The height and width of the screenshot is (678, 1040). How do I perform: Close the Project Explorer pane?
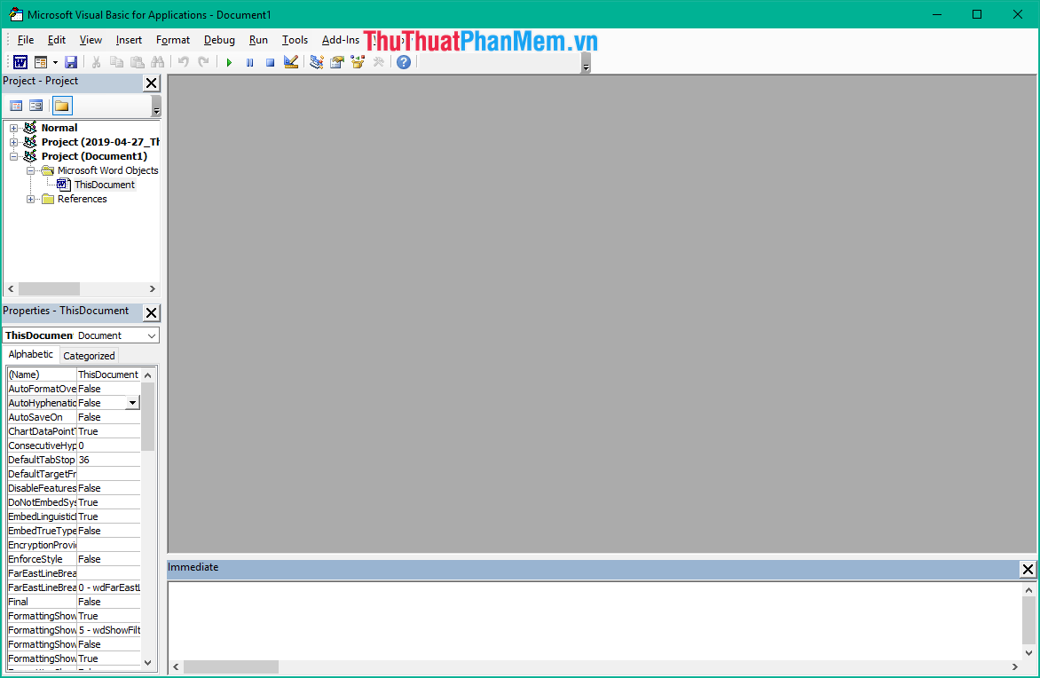tap(151, 83)
